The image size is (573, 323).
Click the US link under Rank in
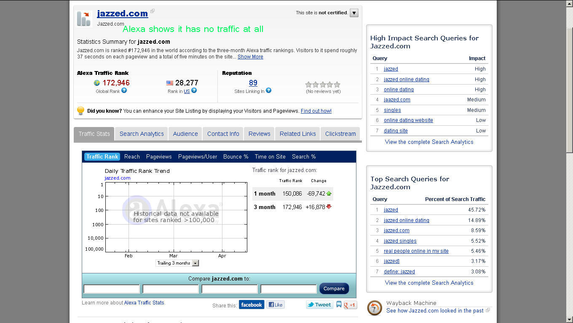(187, 91)
